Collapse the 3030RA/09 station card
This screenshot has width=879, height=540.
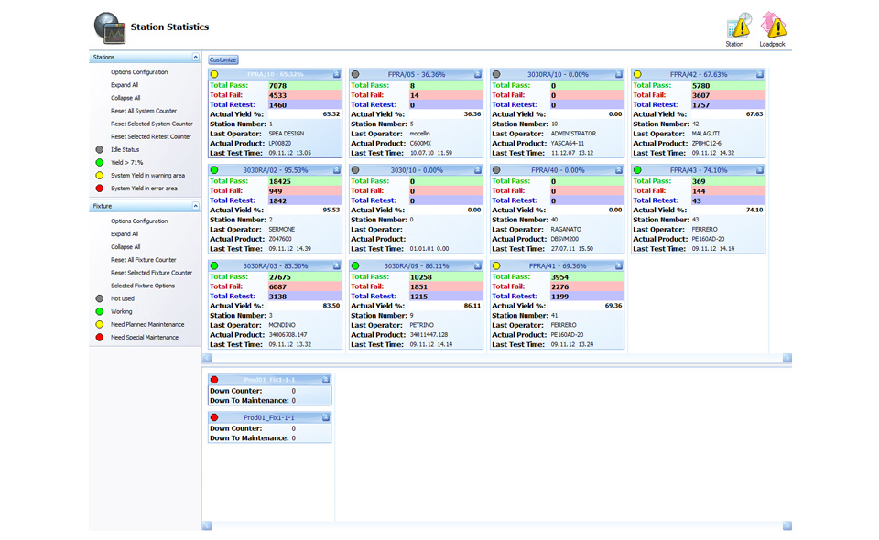[477, 266]
